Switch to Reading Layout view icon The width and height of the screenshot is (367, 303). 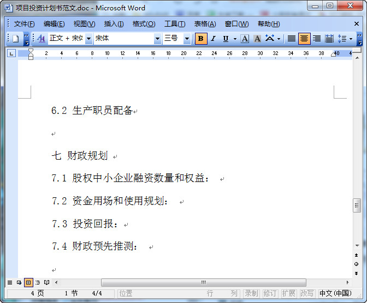[47, 283]
